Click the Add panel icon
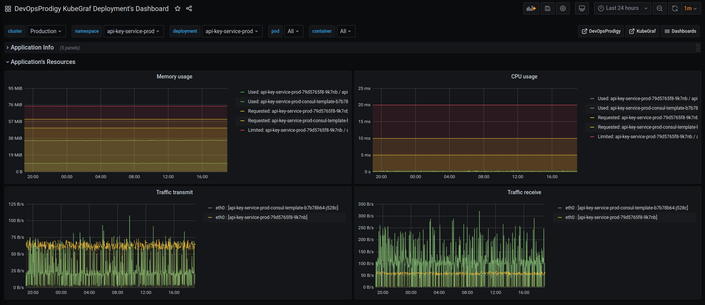This screenshot has width=705, height=305. 531,8
